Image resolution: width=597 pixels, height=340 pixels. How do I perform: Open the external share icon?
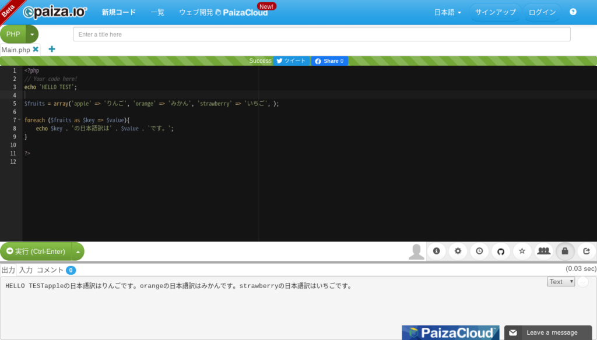[x=587, y=251]
